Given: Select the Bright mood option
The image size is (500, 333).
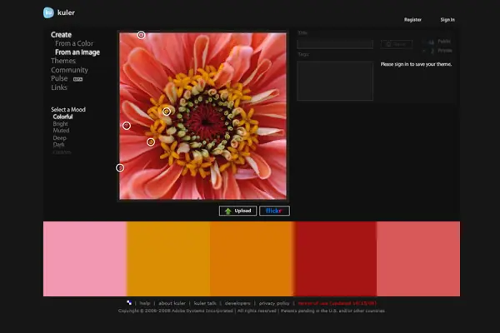Looking at the screenshot, I should [x=61, y=124].
